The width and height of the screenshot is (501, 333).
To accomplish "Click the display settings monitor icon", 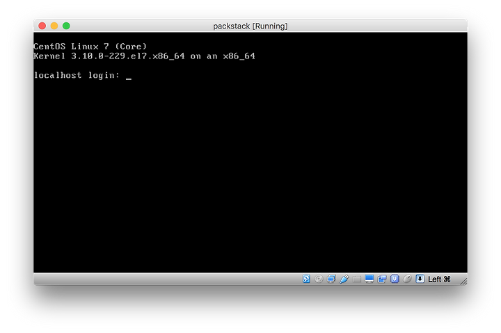I will 369,279.
